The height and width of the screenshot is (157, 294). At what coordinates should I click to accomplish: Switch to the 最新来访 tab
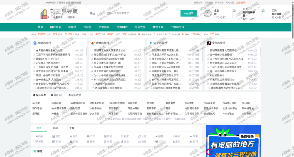tap(39, 95)
